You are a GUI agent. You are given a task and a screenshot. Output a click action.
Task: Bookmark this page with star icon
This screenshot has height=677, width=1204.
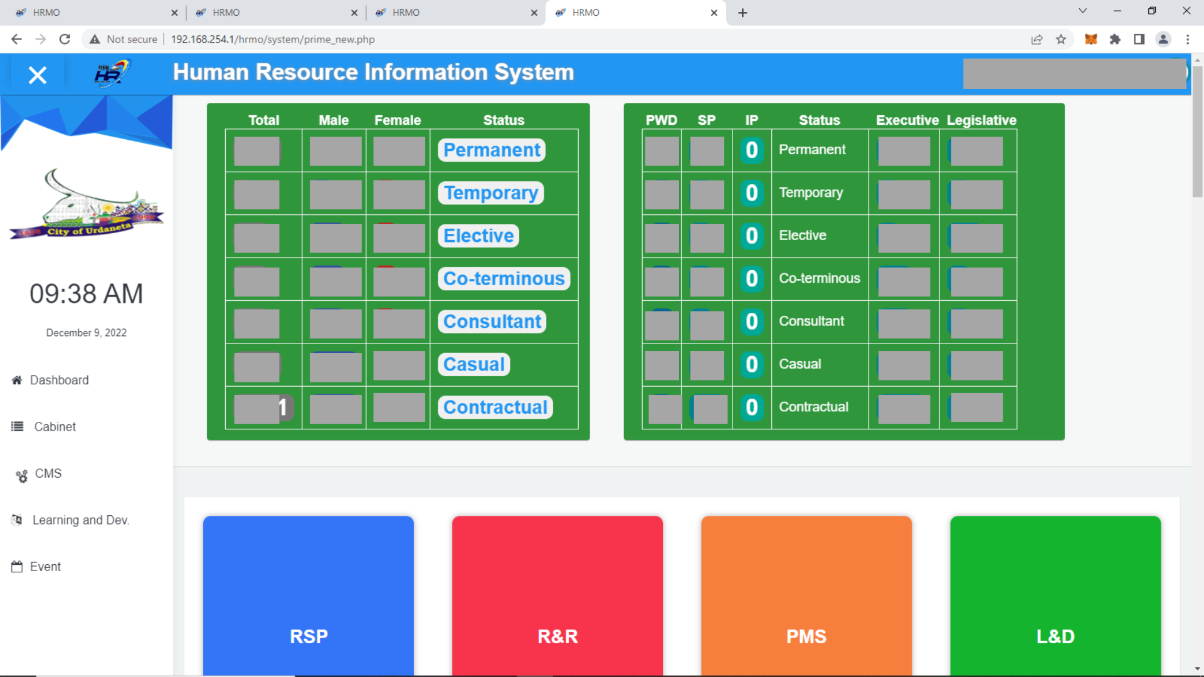(x=1061, y=39)
